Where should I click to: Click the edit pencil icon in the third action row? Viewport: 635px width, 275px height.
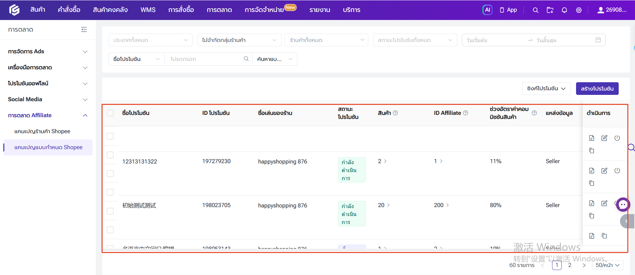pos(604,203)
